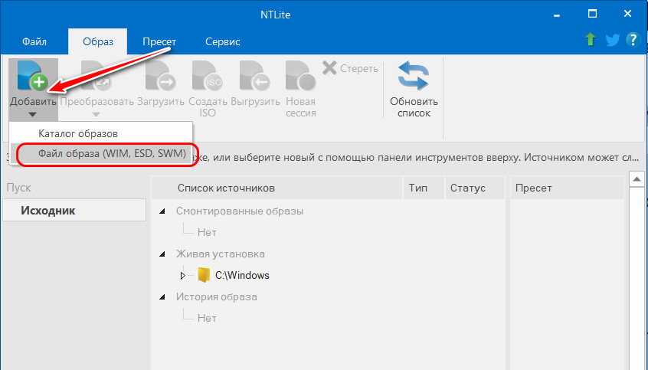Switch to the Пресет tab
This screenshot has height=370, width=648.
tap(159, 42)
